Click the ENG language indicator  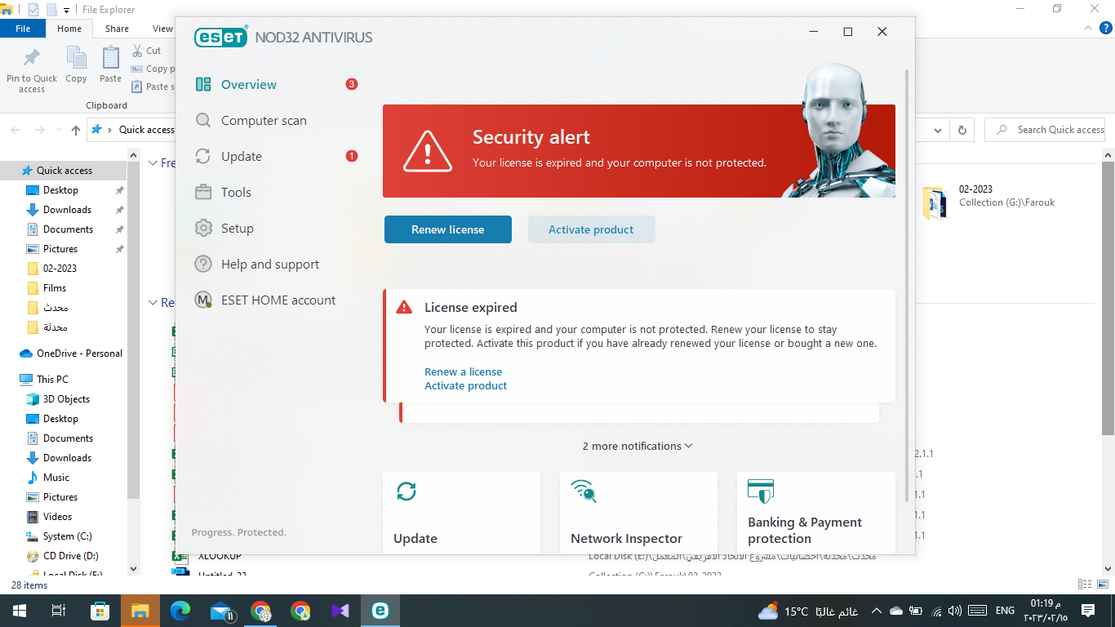coord(1005,611)
